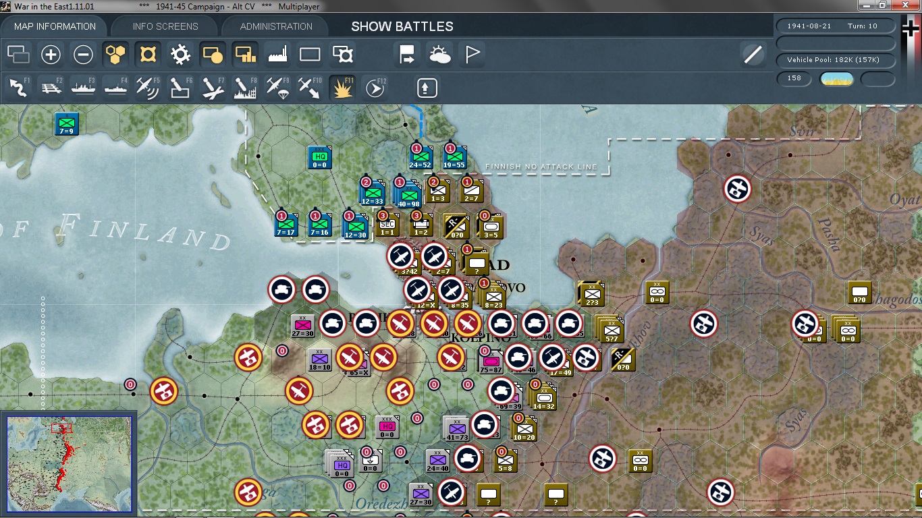Screen dimensions: 922x518
Task: Click the overlapping windows icon in toolbar
Action: point(18,54)
